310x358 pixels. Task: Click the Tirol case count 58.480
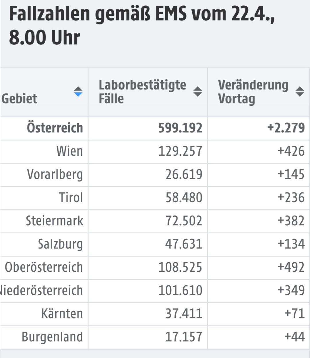coord(184,197)
